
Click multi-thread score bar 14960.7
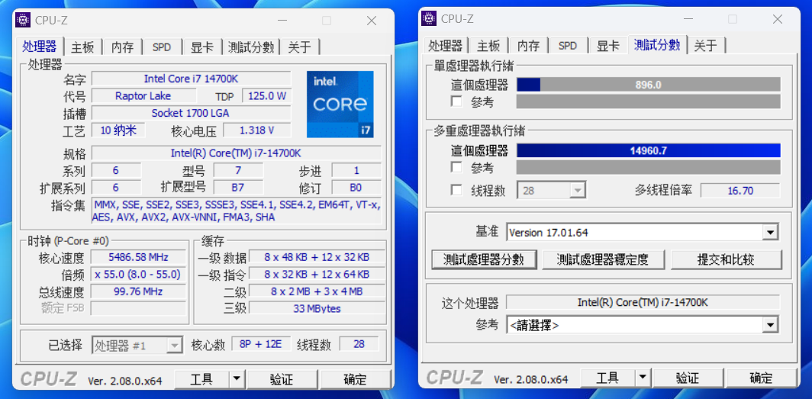click(649, 150)
